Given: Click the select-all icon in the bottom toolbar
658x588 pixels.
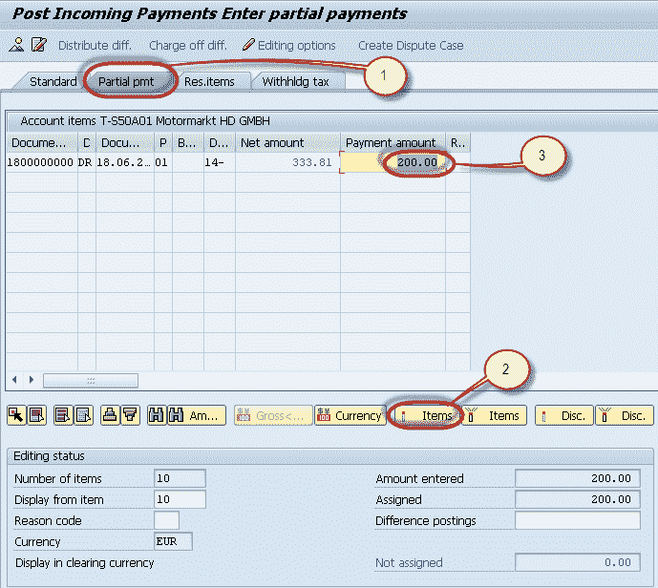Looking at the screenshot, I should (36, 415).
